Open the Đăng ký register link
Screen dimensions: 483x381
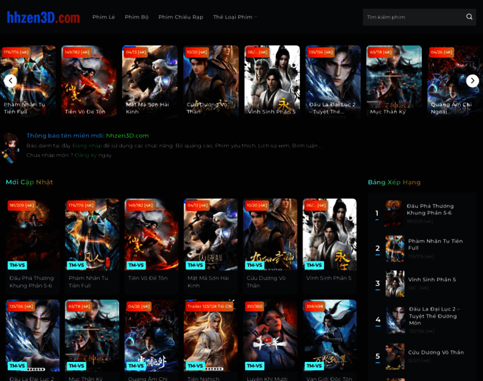(86, 155)
